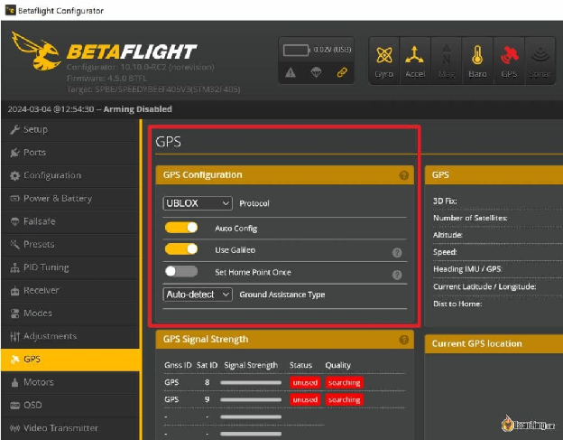The height and width of the screenshot is (440, 563).
Task: Disable the Auto Config toggle
Action: click(x=181, y=228)
